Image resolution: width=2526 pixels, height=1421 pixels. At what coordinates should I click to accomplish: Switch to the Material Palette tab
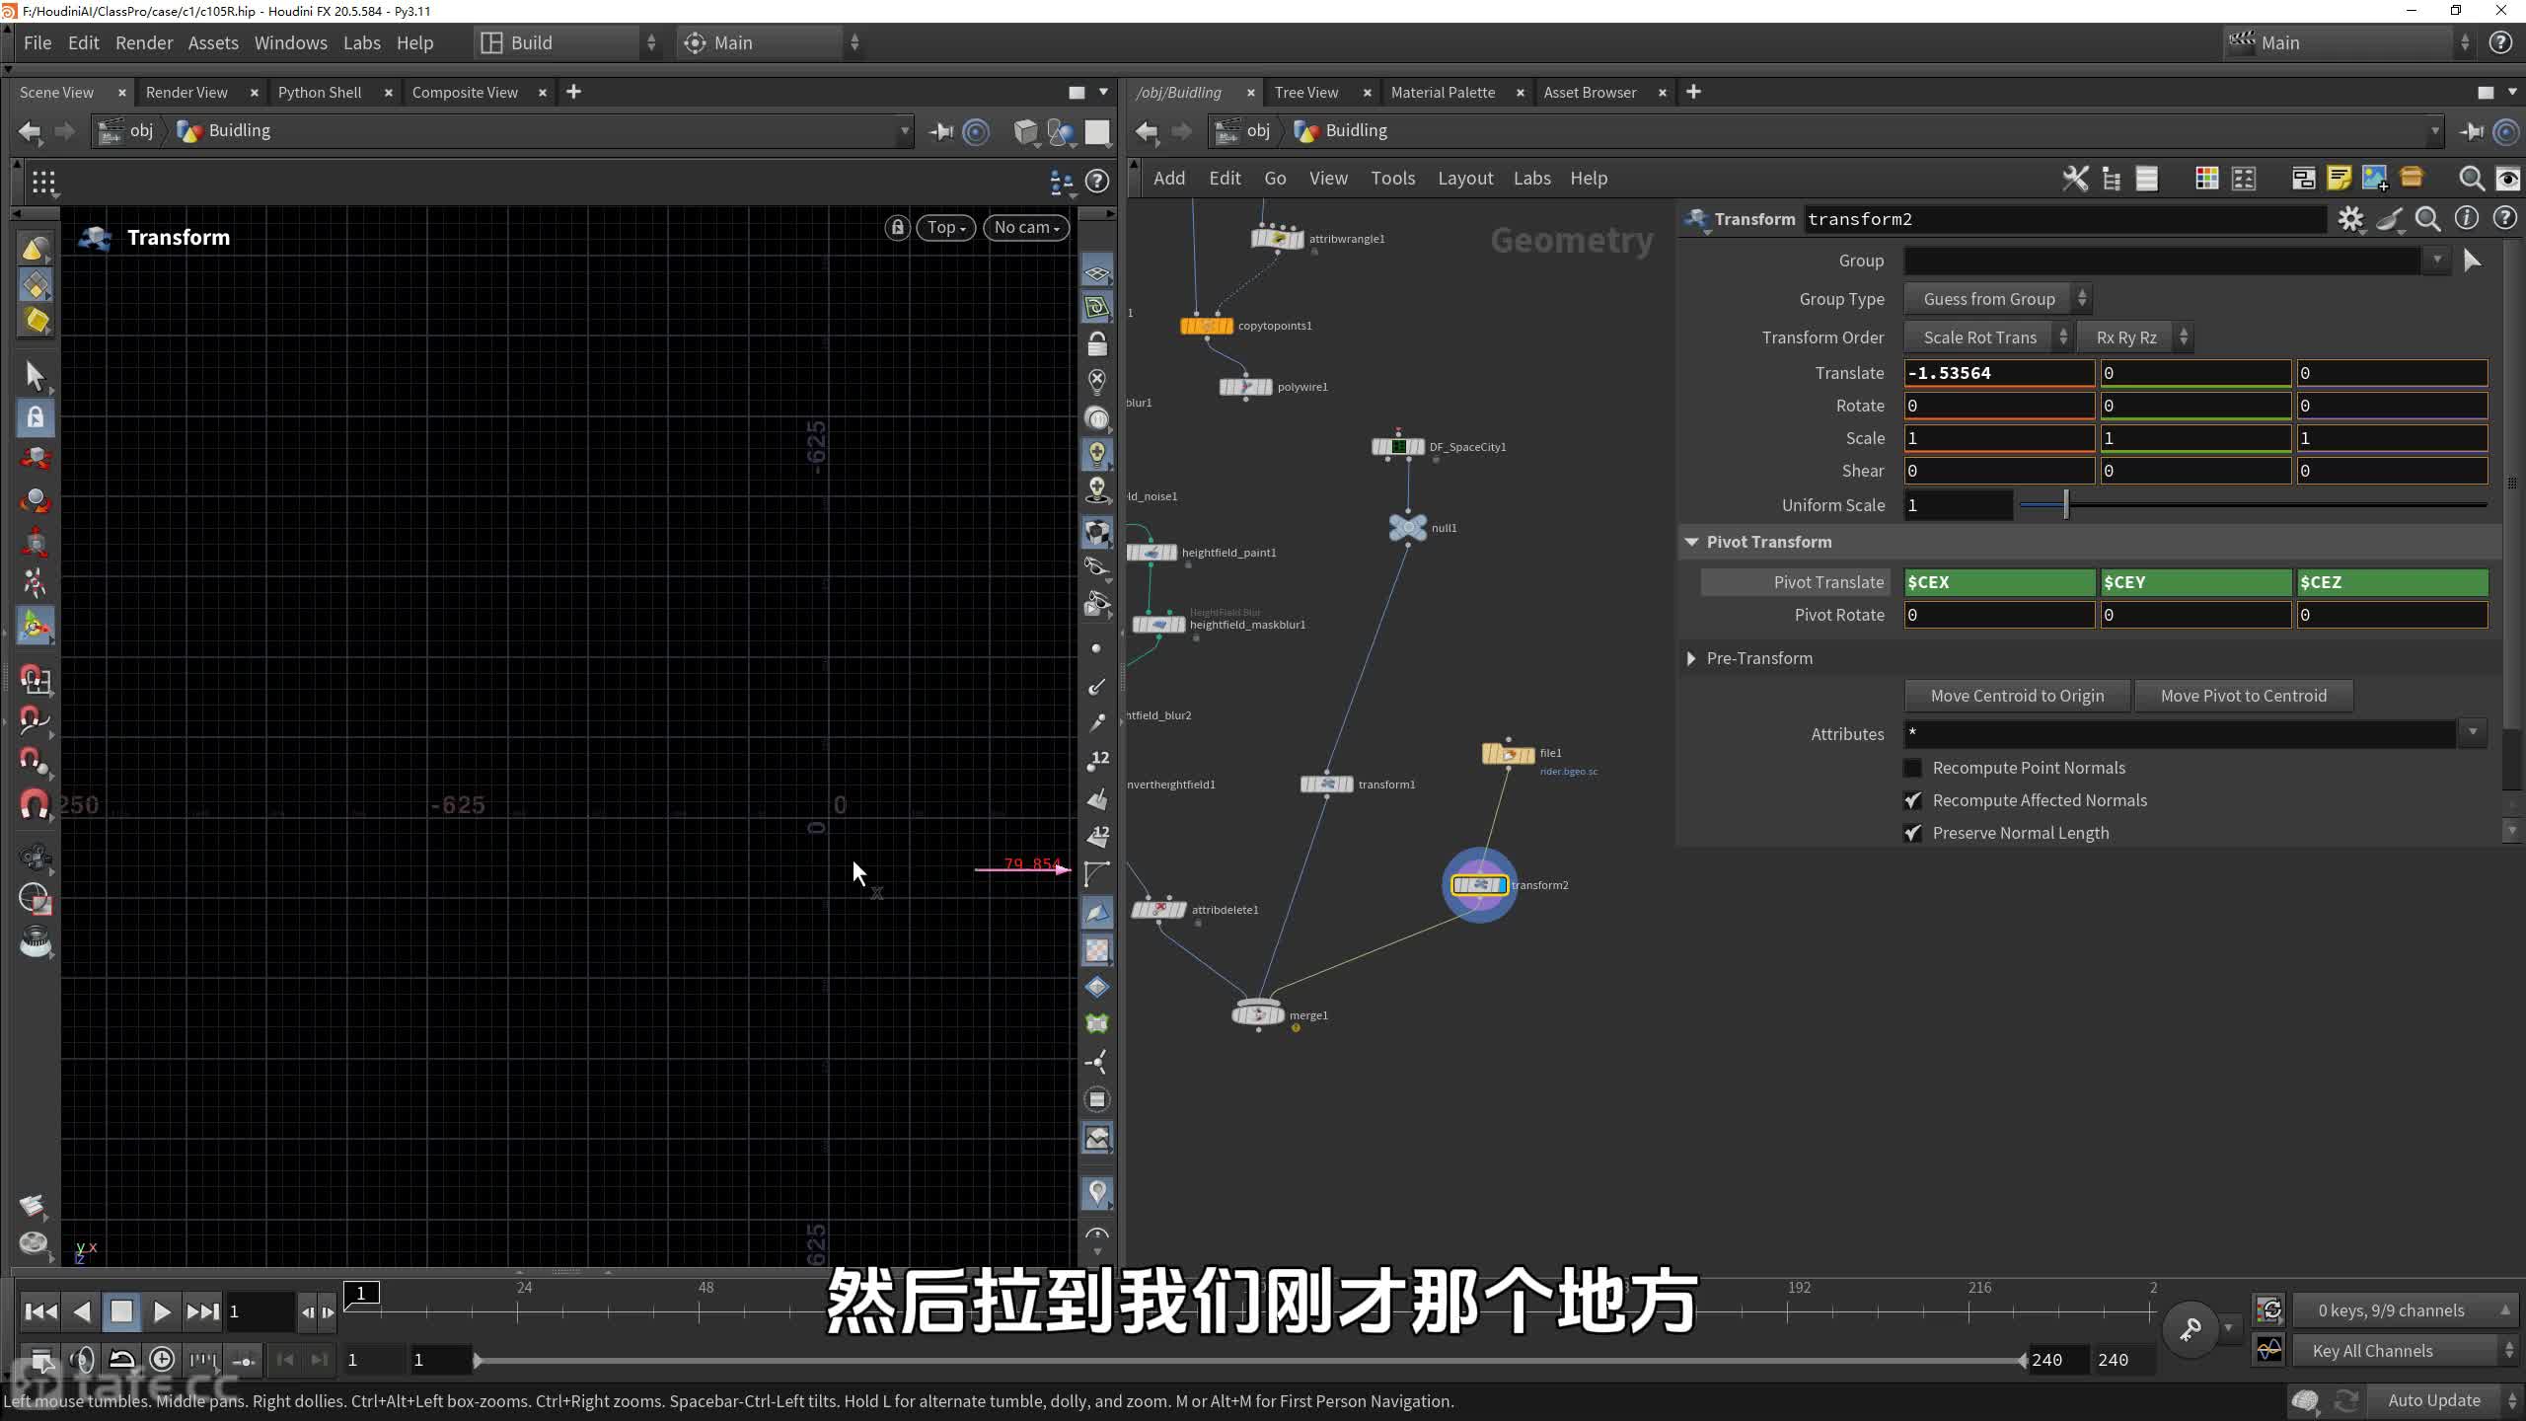[x=1442, y=93]
